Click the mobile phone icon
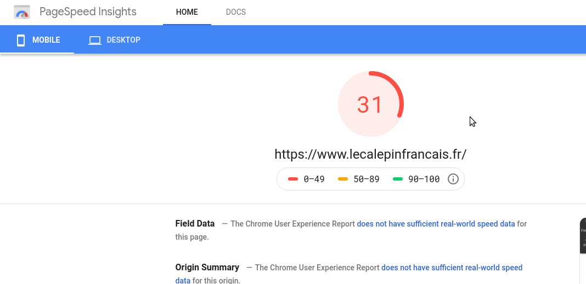Screen dimensions: 586x284 [x=21, y=40]
